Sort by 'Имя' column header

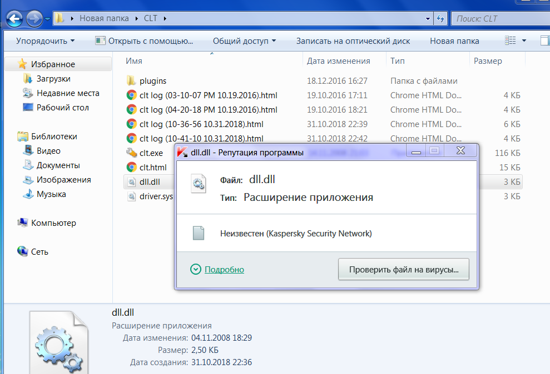[x=134, y=61]
